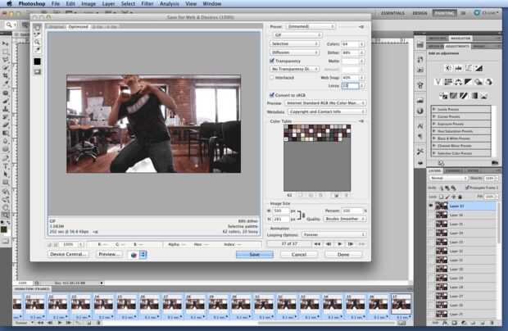Viewport: 508px width, 331px height.
Task: Add a Gradient Map adjustment
Action: tap(474, 96)
